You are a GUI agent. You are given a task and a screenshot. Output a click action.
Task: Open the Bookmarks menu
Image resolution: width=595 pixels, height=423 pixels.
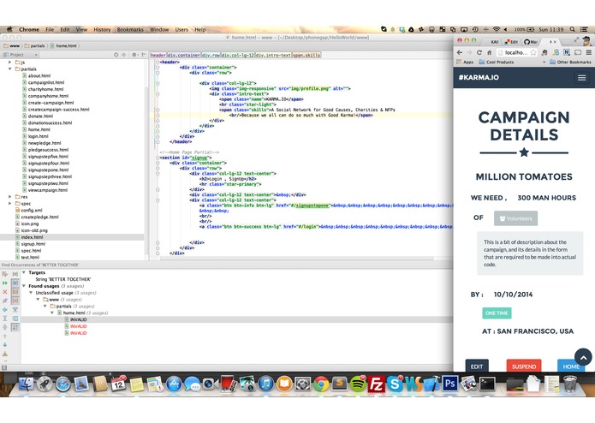click(x=130, y=29)
